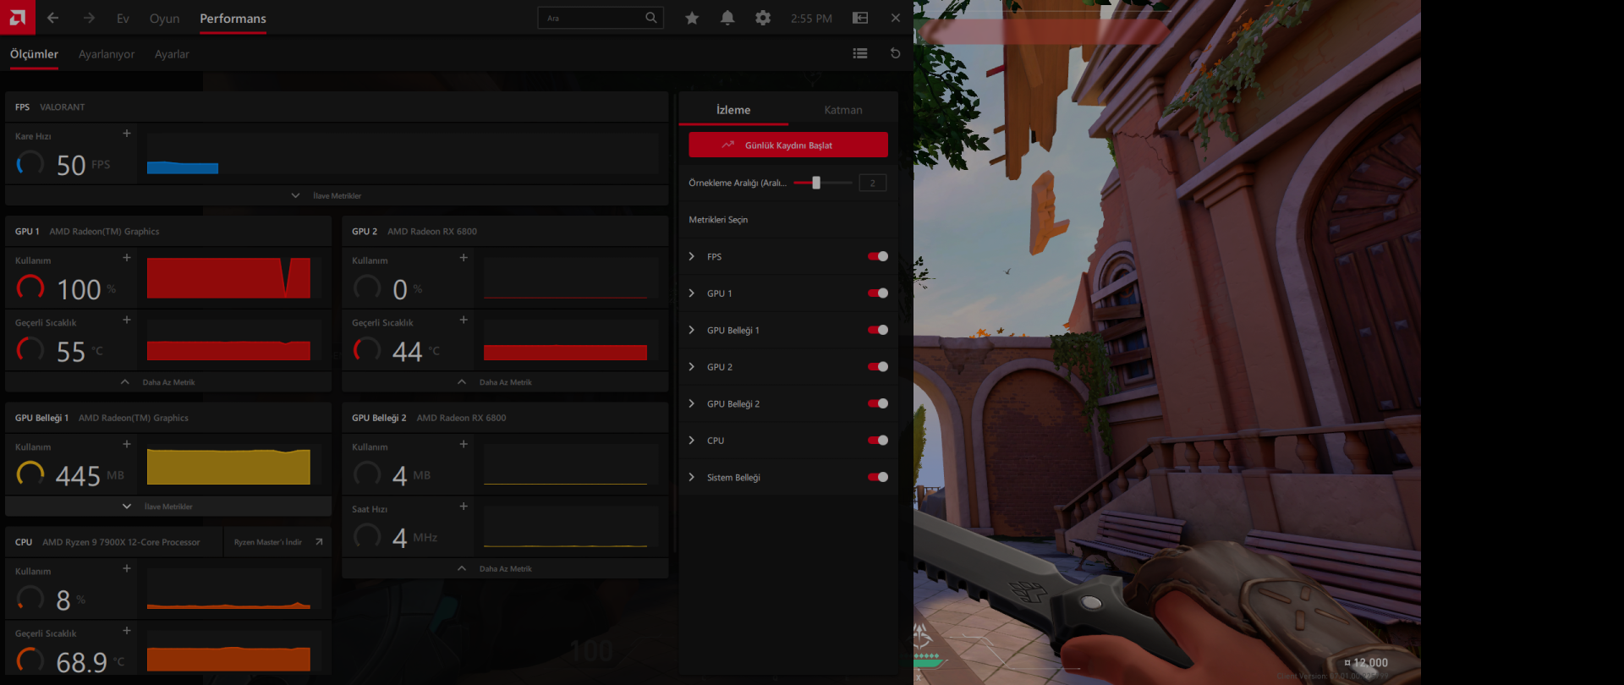
Task: Go back with the left arrow
Action: pyautogui.click(x=53, y=18)
